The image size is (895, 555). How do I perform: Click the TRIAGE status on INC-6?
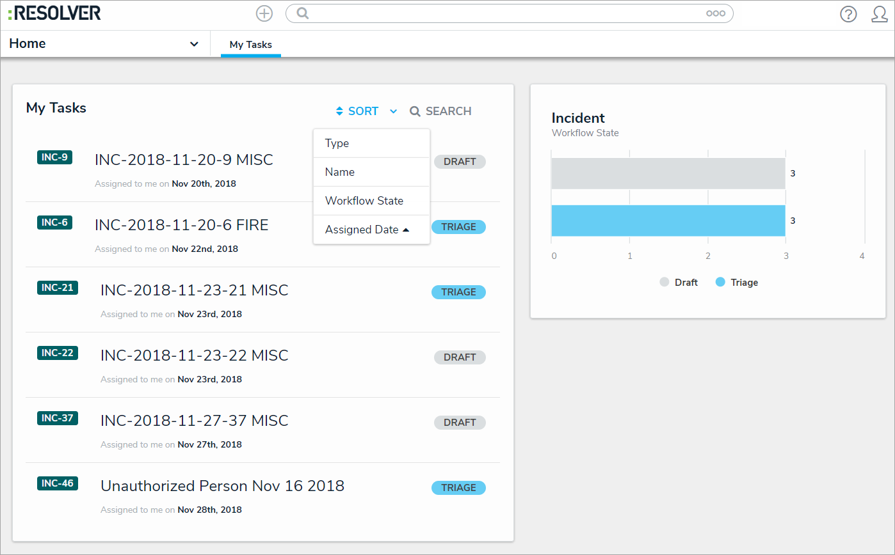pos(458,227)
